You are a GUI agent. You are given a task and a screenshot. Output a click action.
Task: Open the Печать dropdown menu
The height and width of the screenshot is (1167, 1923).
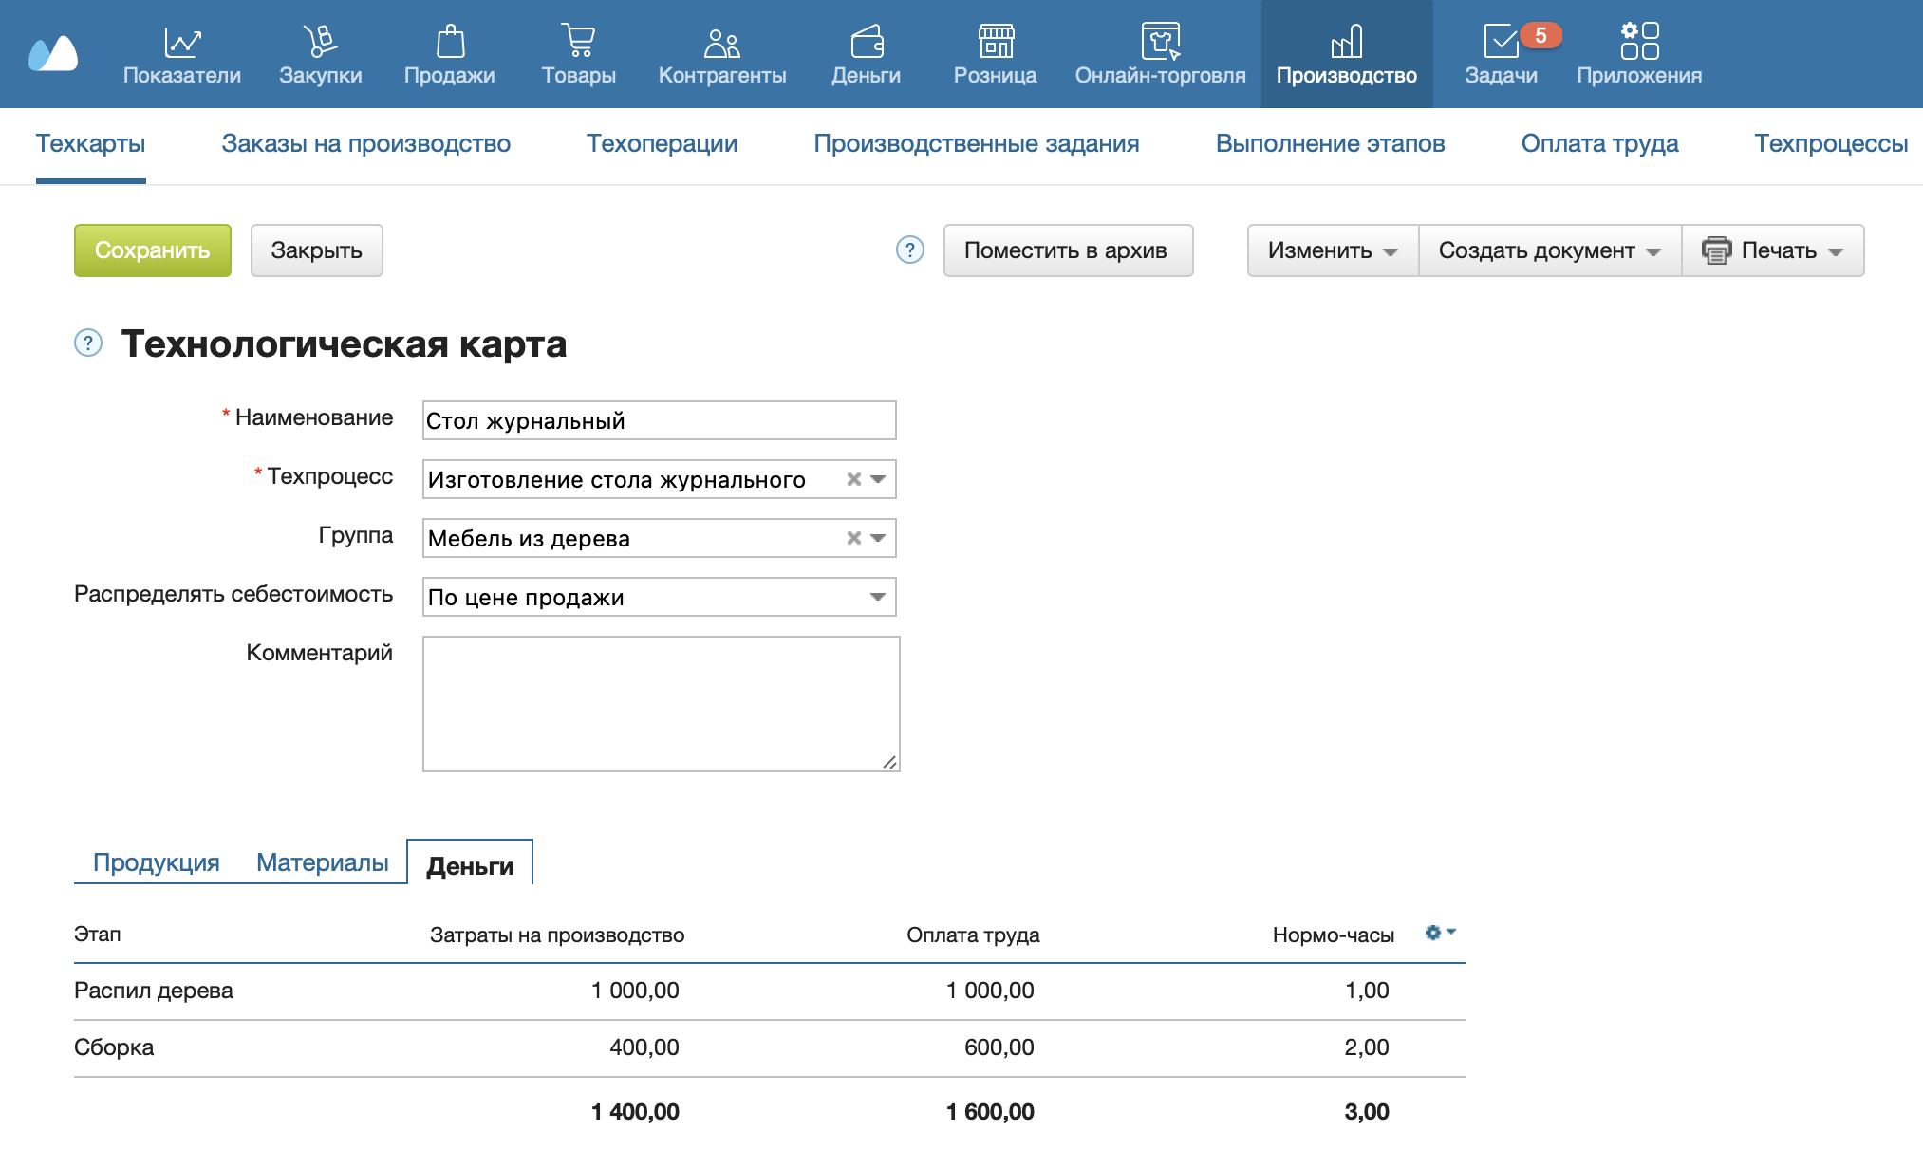pyautogui.click(x=1772, y=250)
